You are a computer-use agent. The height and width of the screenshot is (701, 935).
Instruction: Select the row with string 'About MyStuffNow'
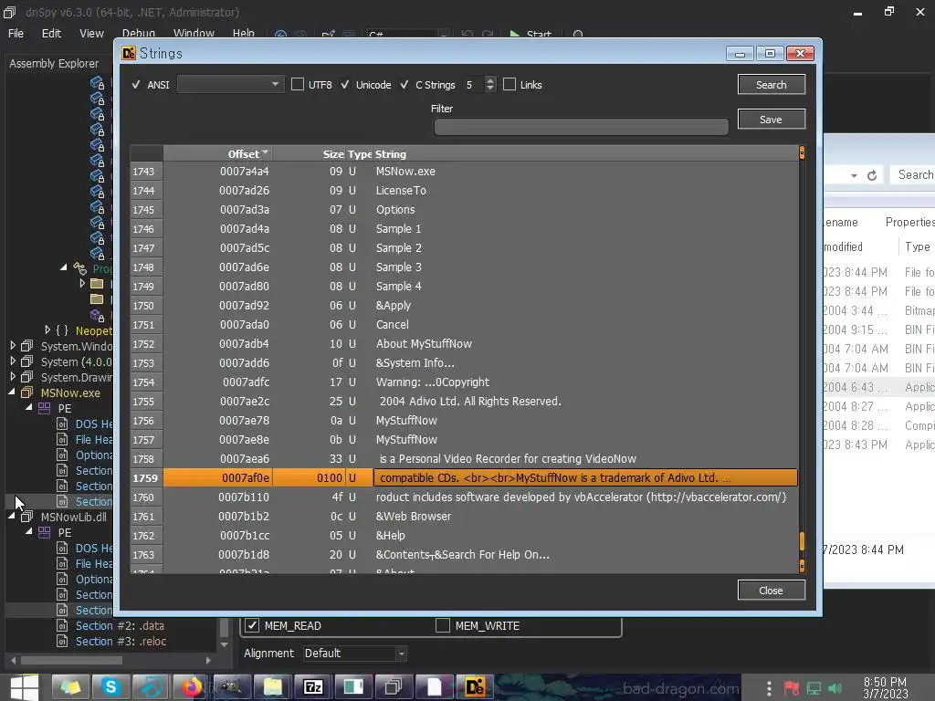tap(464, 344)
